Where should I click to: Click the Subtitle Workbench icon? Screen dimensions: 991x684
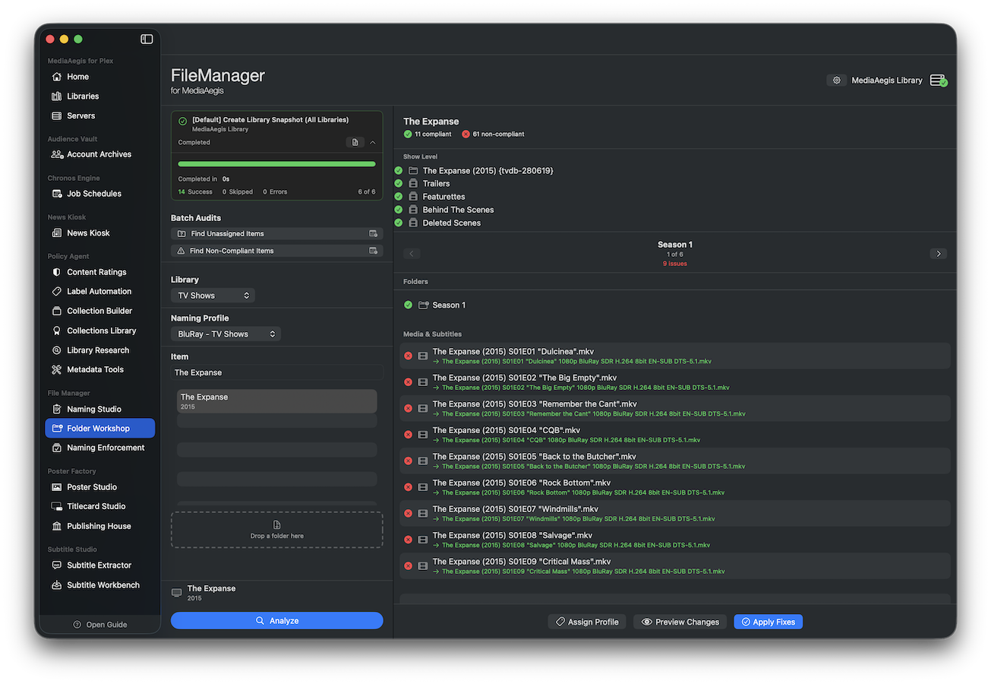(x=57, y=585)
